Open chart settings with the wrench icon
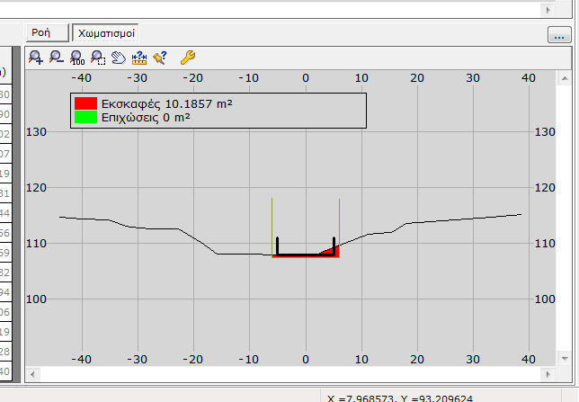579x402 pixels. pos(188,58)
